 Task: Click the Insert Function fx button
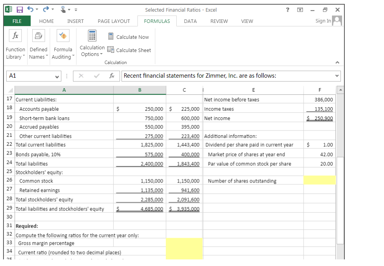[x=112, y=76]
